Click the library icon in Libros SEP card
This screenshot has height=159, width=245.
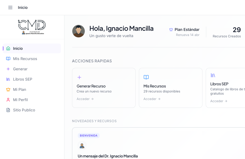213,75
